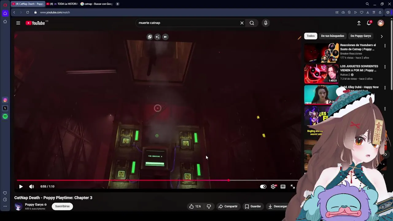Clear the search box with X
This screenshot has height=221, width=393.
click(242, 23)
